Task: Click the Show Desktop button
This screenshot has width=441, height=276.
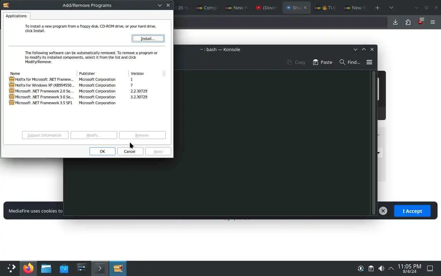Action: point(430,268)
